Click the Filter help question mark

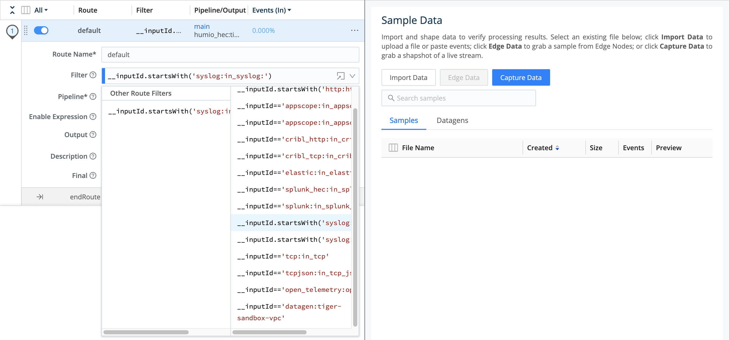click(93, 75)
